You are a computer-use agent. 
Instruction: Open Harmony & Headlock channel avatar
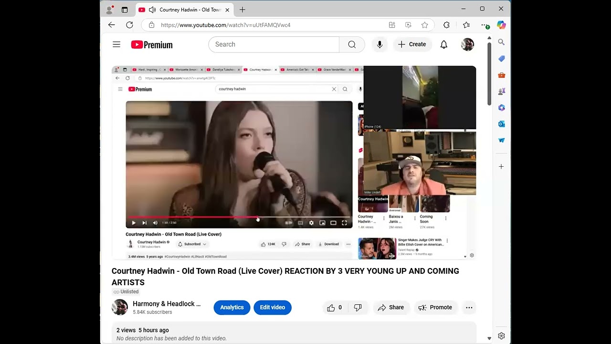pos(120,307)
